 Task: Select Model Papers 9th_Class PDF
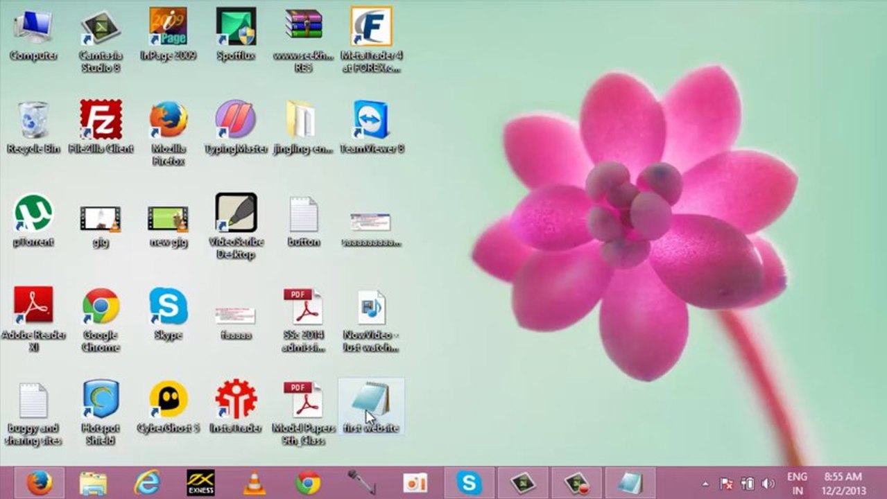click(303, 412)
